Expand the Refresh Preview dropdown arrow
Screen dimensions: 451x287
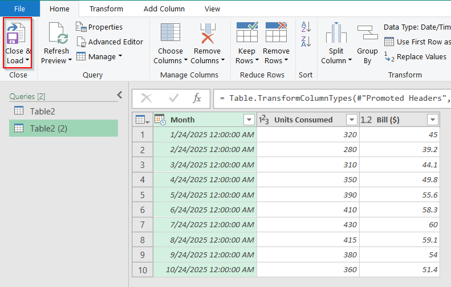(70, 60)
